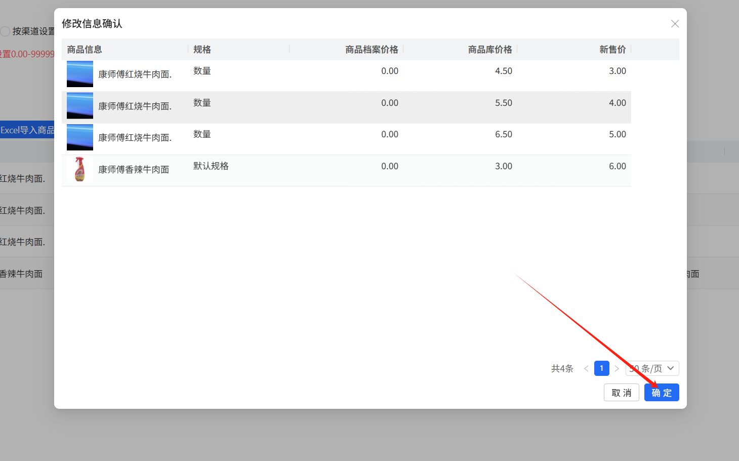The height and width of the screenshot is (461, 739).
Task: Select 康师傅香辣牛肉面 product name
Action: click(x=134, y=169)
